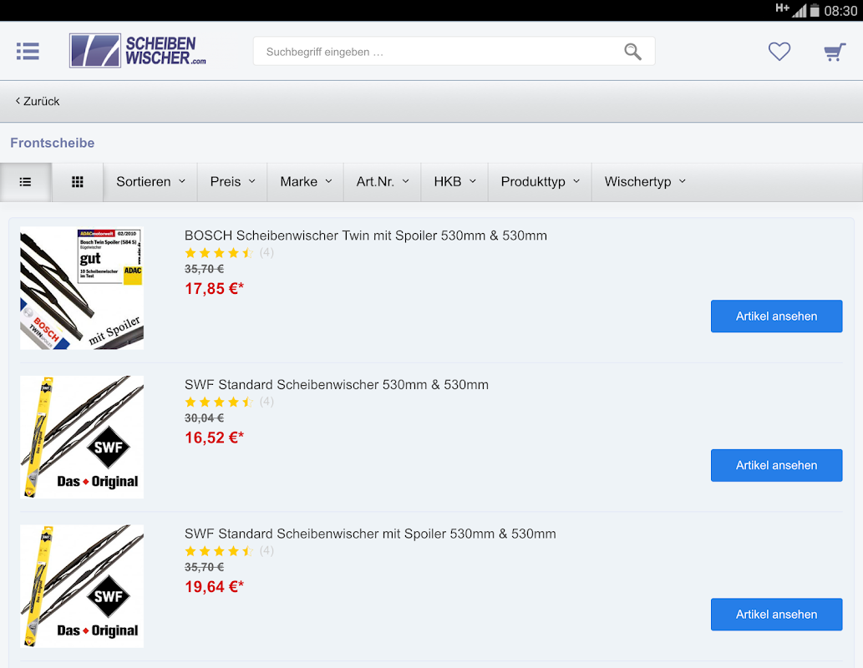Open the Produkttyp filter
This screenshot has width=863, height=668.
click(x=540, y=182)
